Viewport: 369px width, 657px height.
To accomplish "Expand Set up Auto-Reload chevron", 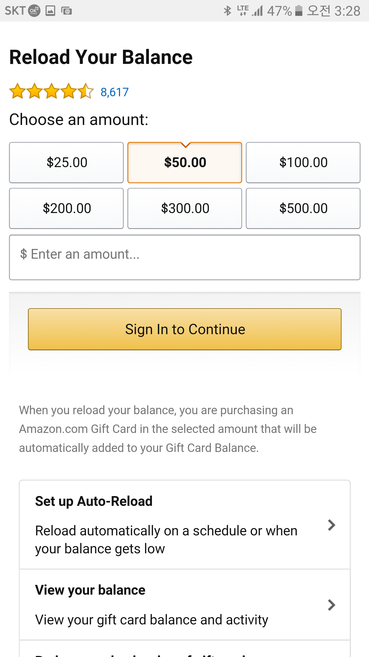I will click(x=332, y=525).
